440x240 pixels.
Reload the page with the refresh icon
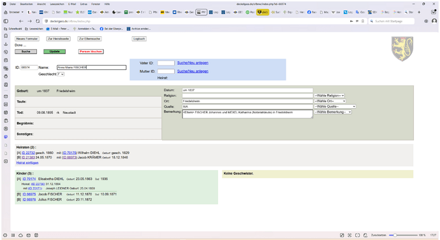point(38,21)
